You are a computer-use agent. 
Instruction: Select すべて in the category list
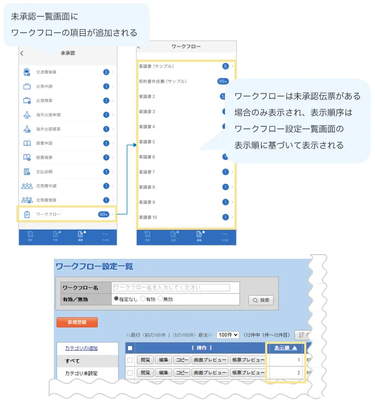pos(72,361)
